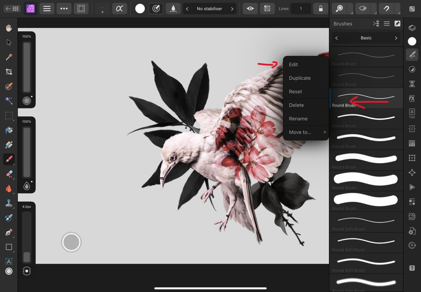Go back a brush category using left chevron
Screen dimensions: 421x292
tap(336, 38)
